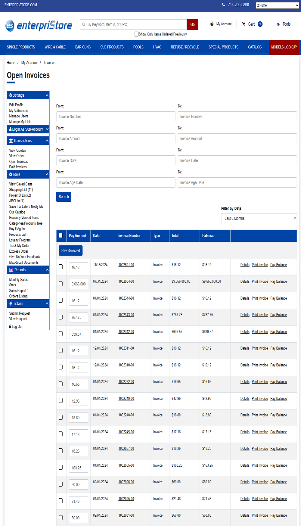Open the HVAC menu
301x526 pixels.
[157, 47]
